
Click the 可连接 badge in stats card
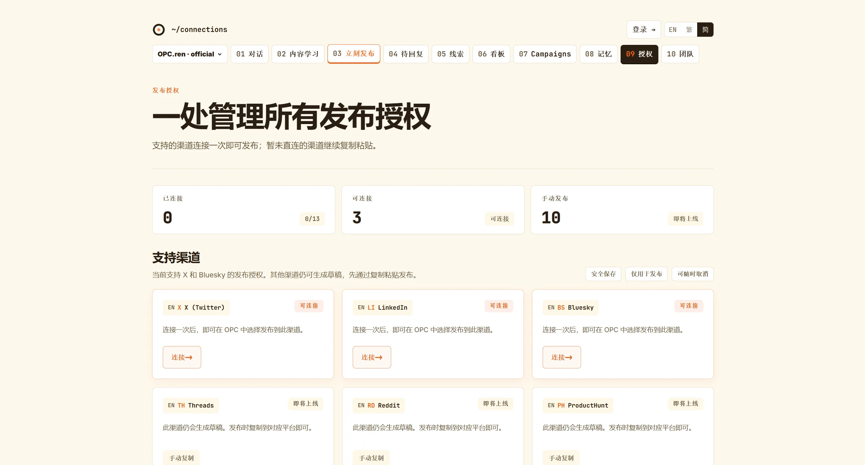click(500, 219)
